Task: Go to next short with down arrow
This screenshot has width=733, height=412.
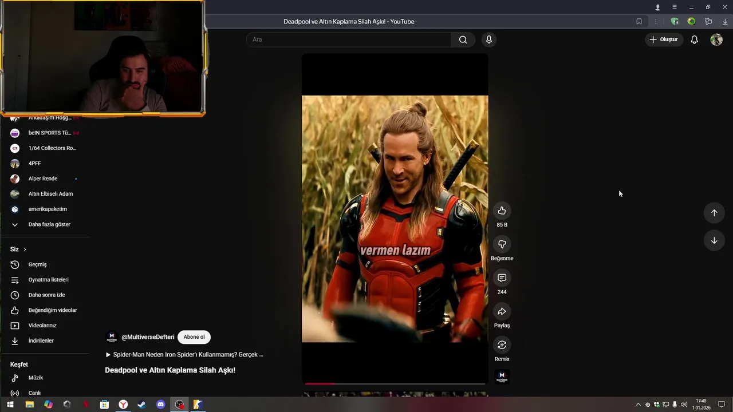Action: click(714, 241)
